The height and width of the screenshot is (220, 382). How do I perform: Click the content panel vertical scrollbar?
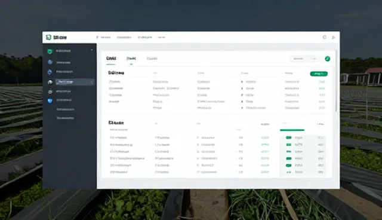coord(336,81)
